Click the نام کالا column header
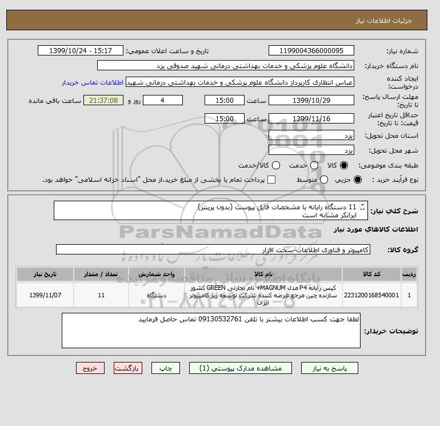This screenshot has height=426, width=440. [x=263, y=274]
